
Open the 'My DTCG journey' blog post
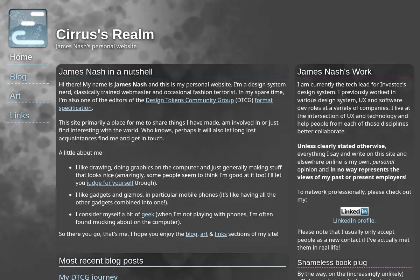pyautogui.click(x=88, y=277)
